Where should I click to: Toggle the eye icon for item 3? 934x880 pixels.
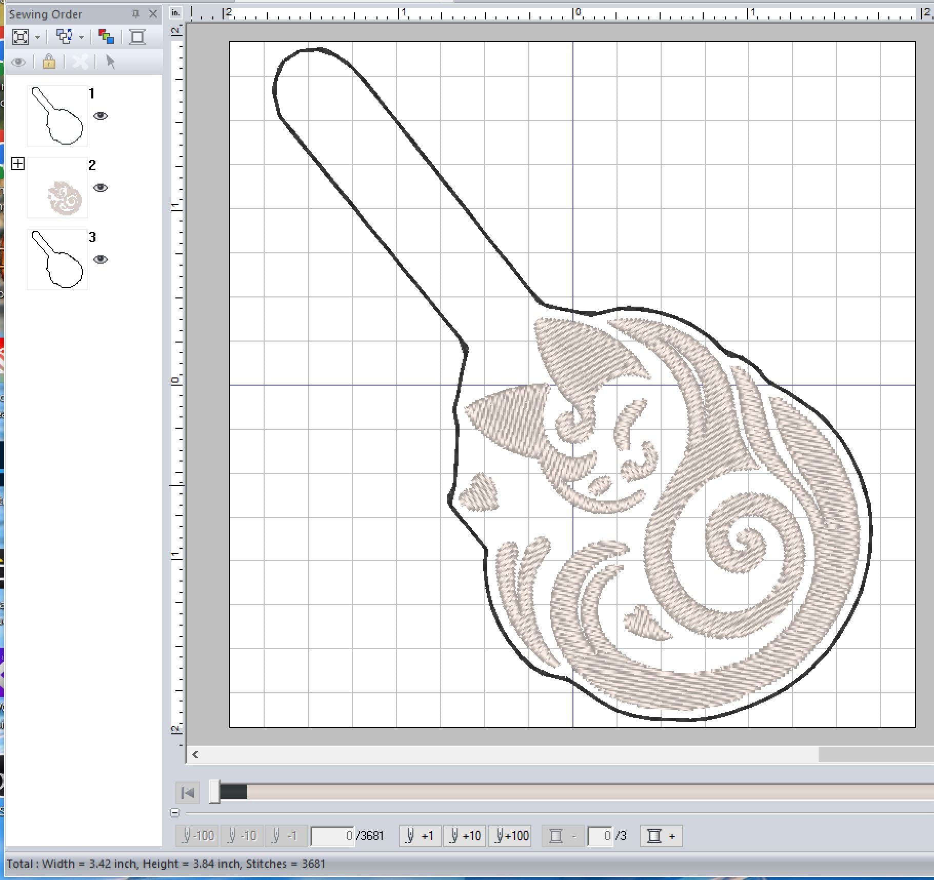101,259
